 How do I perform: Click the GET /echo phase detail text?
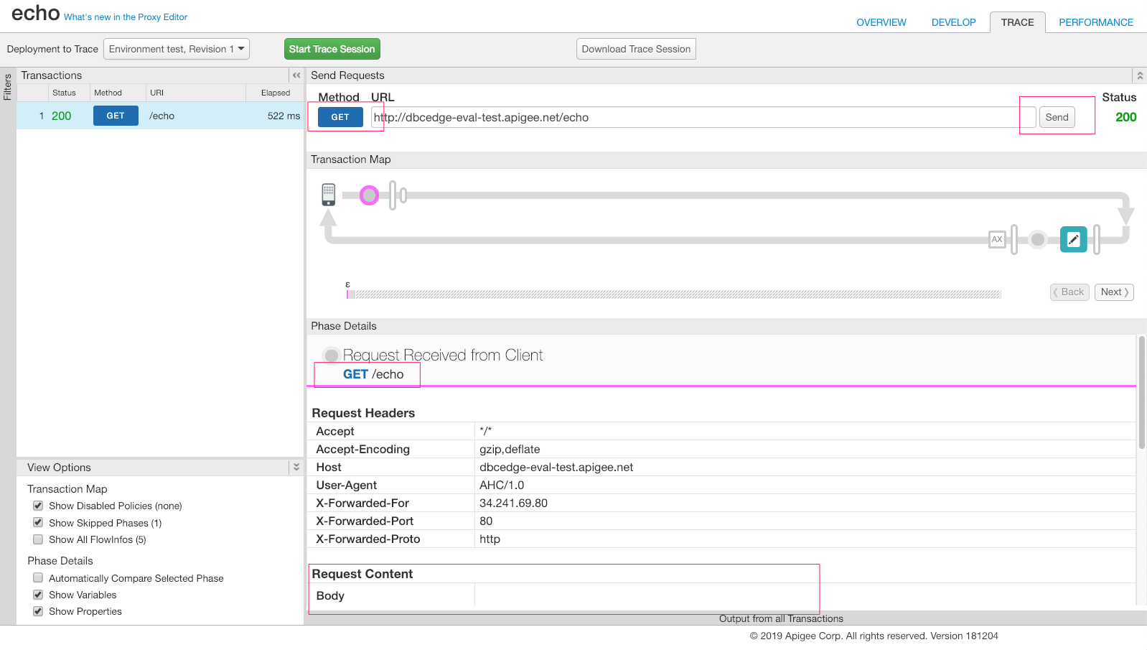click(x=373, y=374)
